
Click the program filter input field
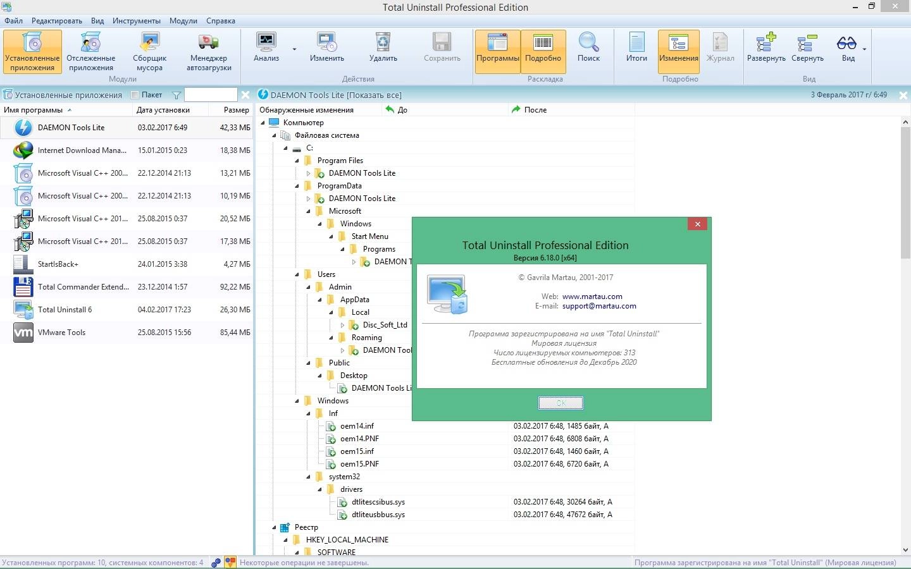(x=211, y=95)
